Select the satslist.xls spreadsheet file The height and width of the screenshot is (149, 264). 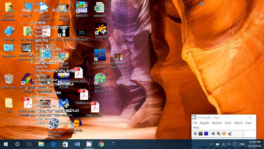[100, 9]
